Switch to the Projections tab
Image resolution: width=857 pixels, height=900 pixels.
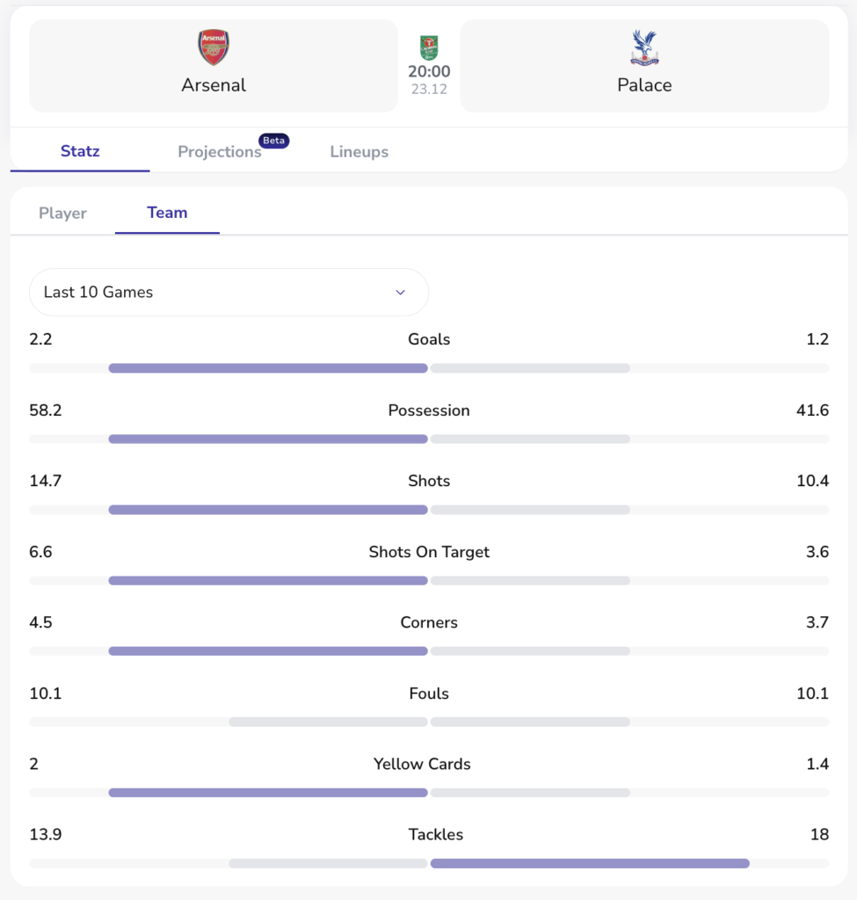click(x=220, y=151)
